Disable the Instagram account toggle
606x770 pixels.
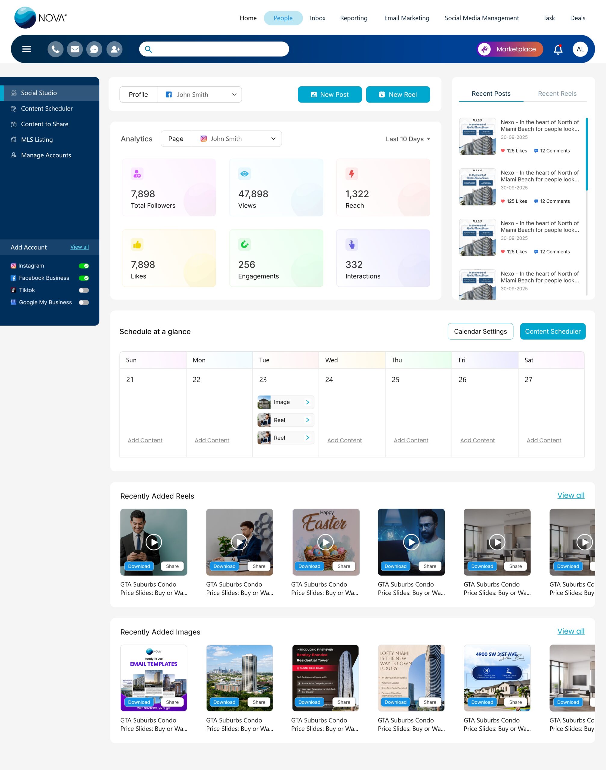point(84,266)
